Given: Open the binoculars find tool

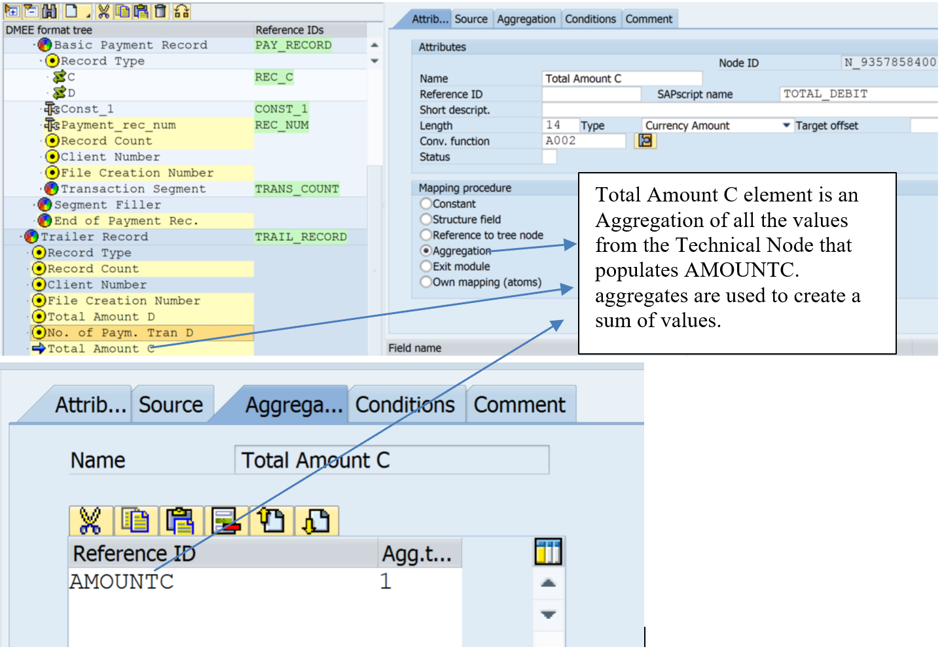Looking at the screenshot, I should tap(50, 11).
